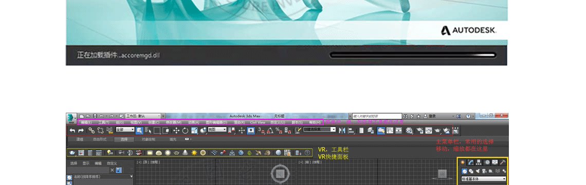Select the Select and Scale tool

click(x=194, y=131)
